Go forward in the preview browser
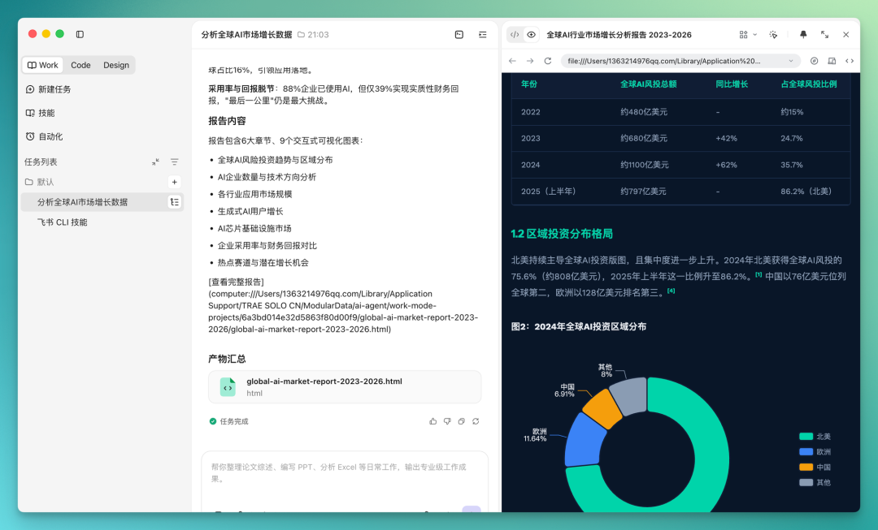The width and height of the screenshot is (878, 530). [530, 61]
